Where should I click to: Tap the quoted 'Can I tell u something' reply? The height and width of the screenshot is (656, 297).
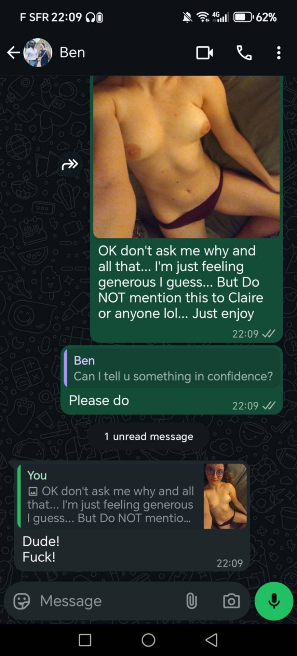(172, 368)
